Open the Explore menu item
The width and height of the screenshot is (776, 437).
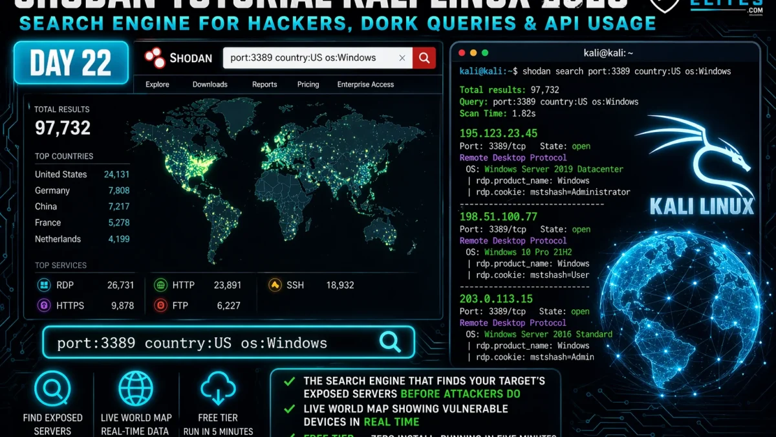pyautogui.click(x=157, y=84)
